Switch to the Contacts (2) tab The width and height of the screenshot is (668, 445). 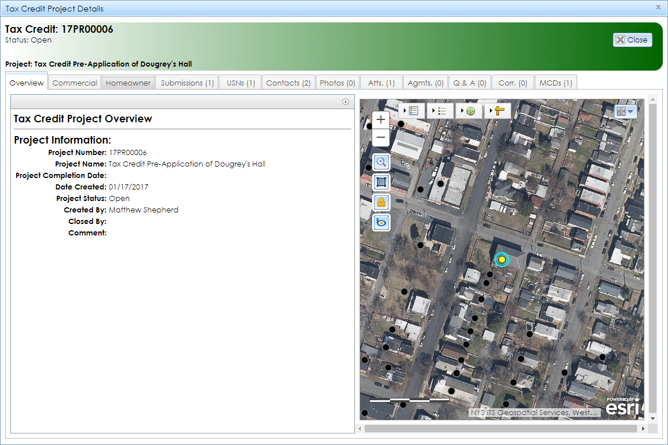[288, 82]
